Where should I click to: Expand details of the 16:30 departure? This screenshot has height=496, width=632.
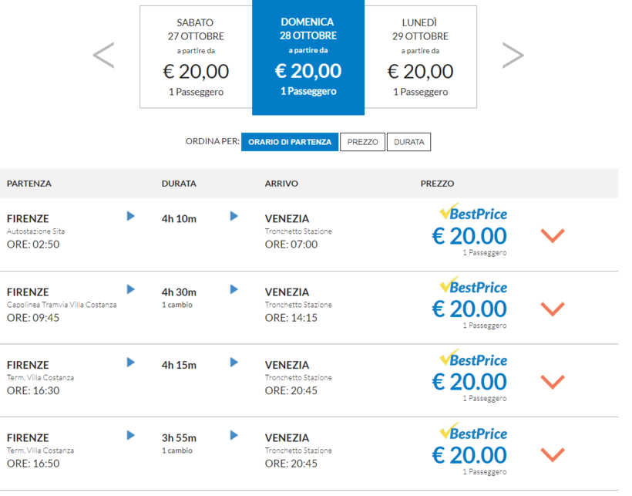[x=553, y=382]
